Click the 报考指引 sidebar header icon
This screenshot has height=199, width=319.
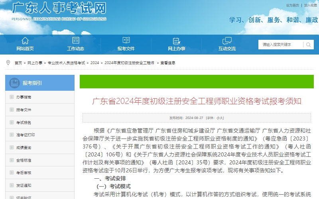pyautogui.click(x=14, y=83)
